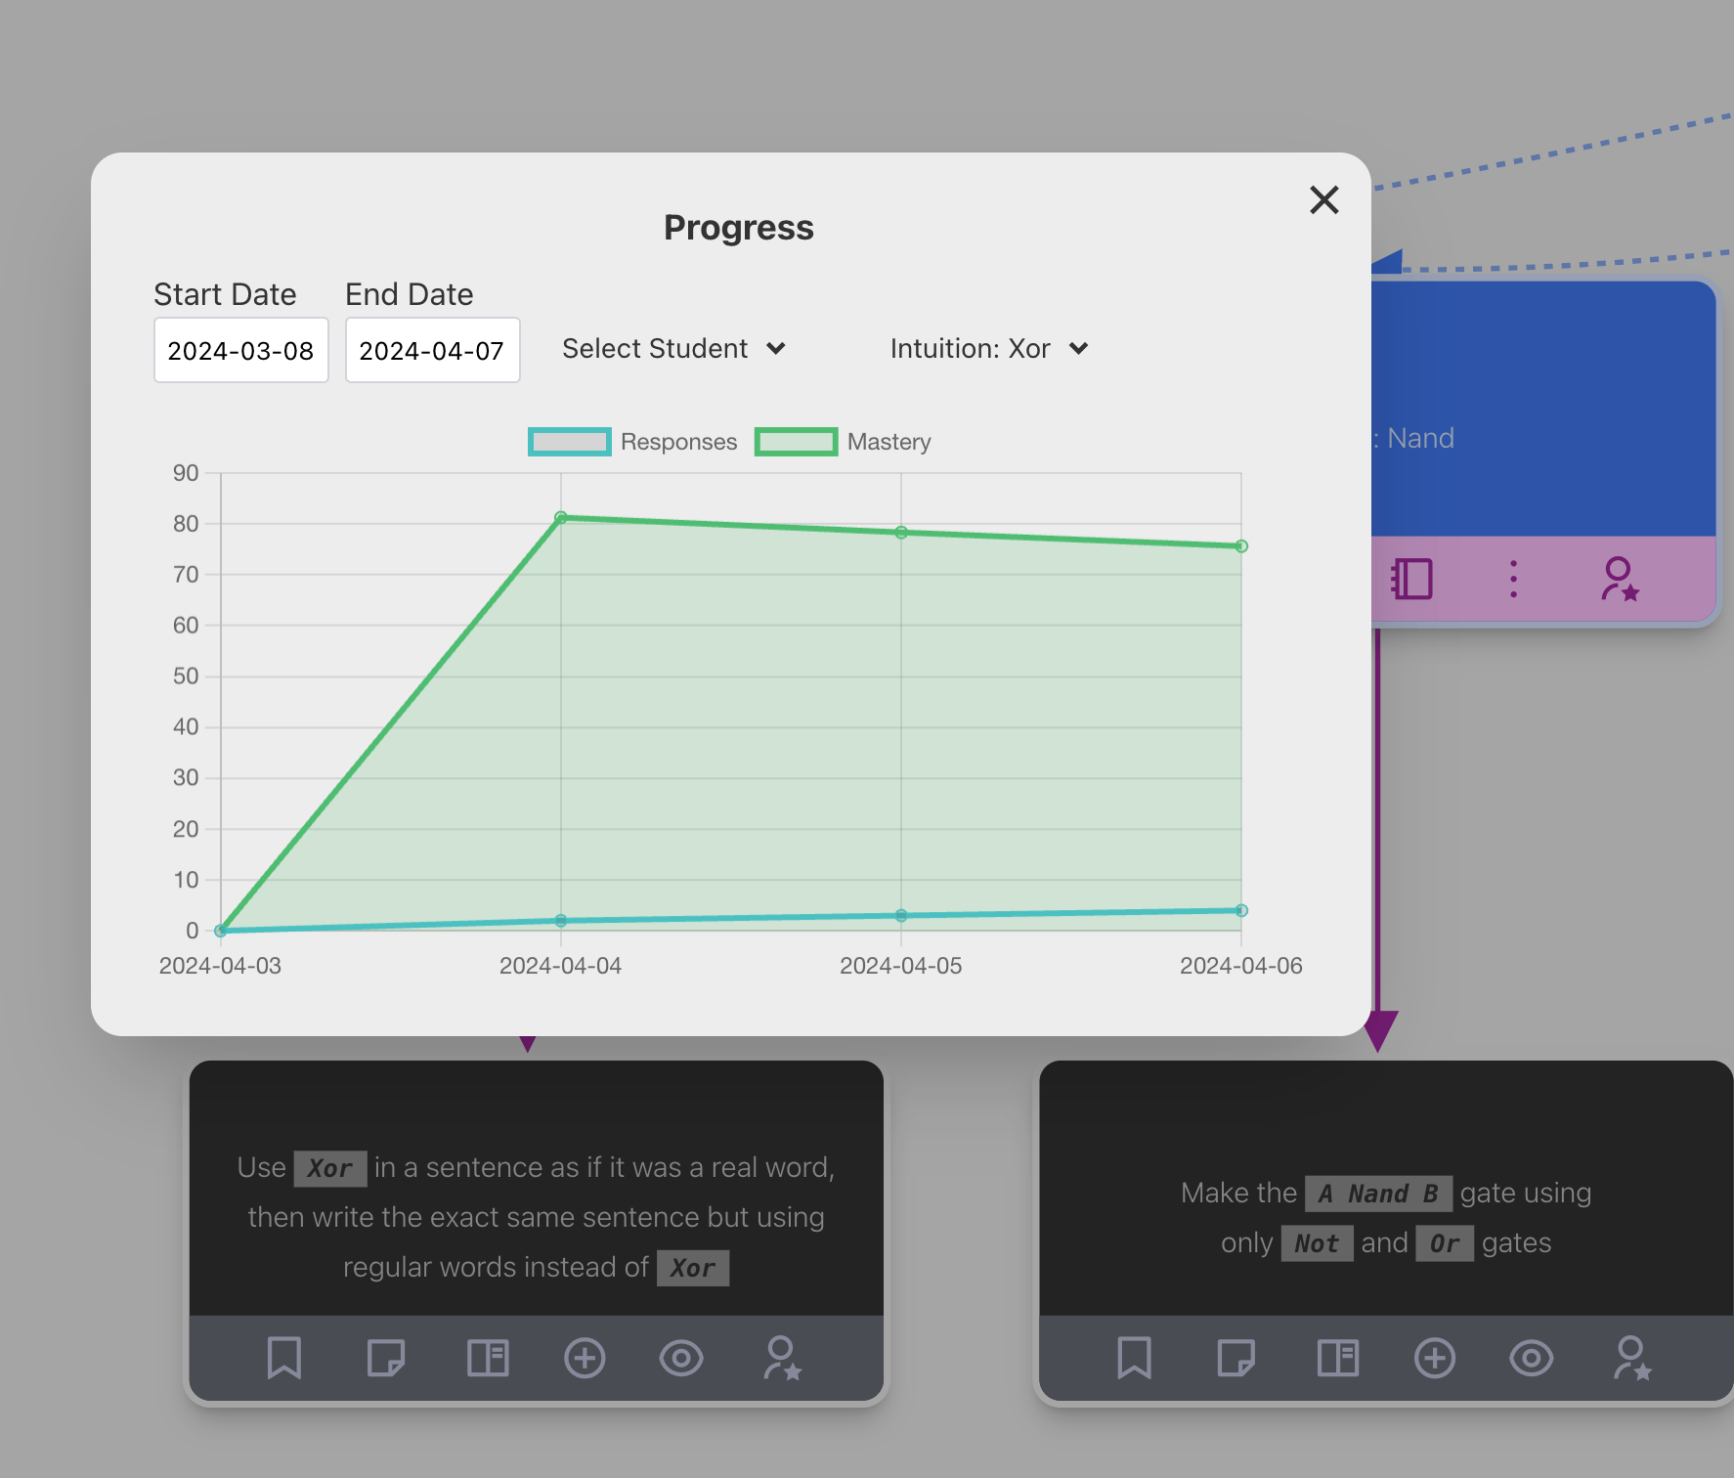This screenshot has height=1478, width=1734.
Task: Click notebook icon on blue Nand card
Action: point(1412,579)
